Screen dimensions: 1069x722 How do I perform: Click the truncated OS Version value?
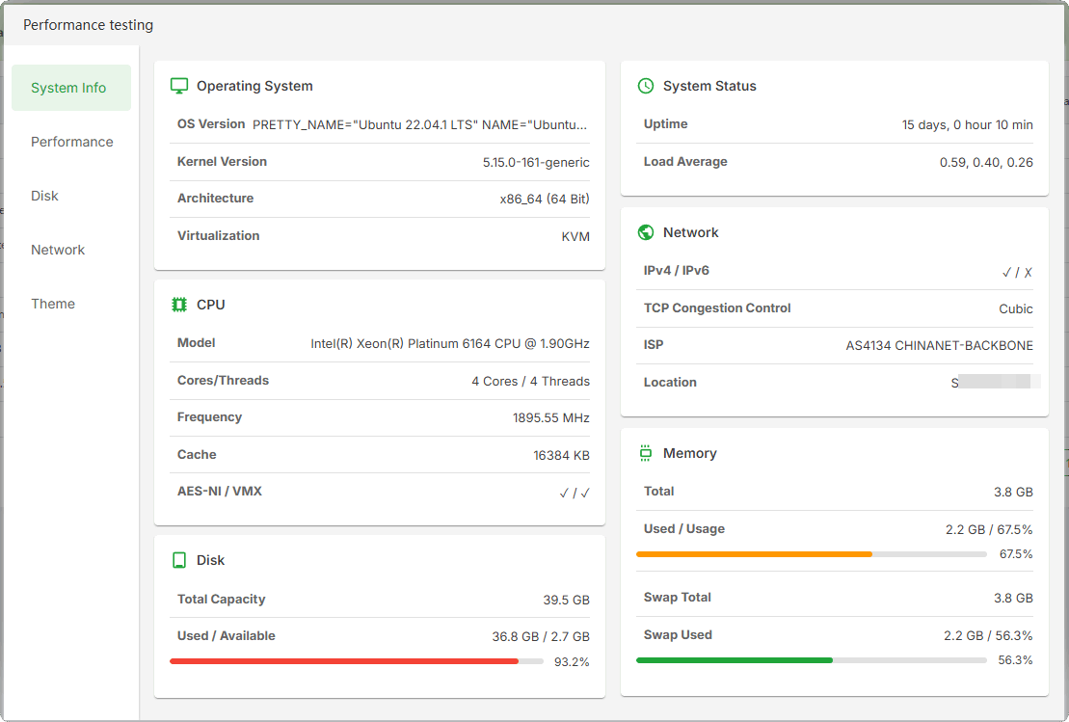[x=420, y=124]
